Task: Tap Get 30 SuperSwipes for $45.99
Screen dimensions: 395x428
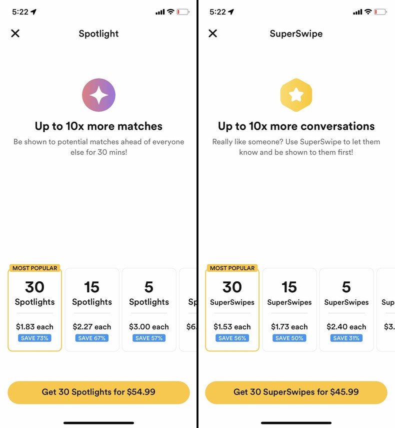Action: [x=296, y=392]
